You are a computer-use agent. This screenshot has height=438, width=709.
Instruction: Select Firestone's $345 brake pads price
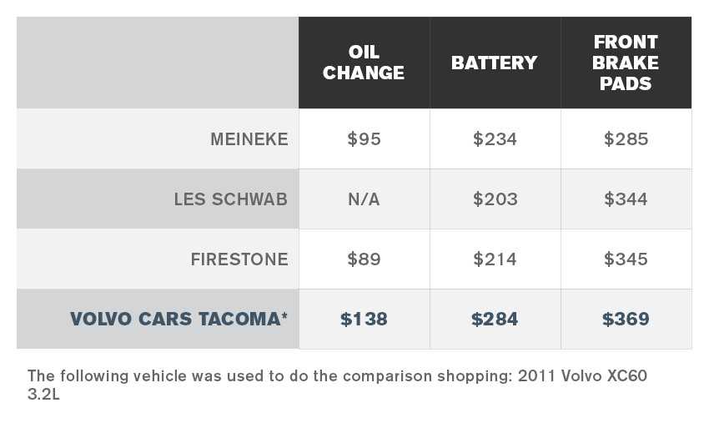[x=626, y=259]
